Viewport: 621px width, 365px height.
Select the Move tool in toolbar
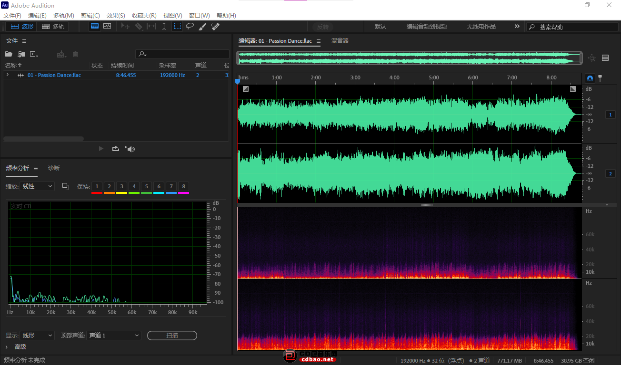point(126,27)
